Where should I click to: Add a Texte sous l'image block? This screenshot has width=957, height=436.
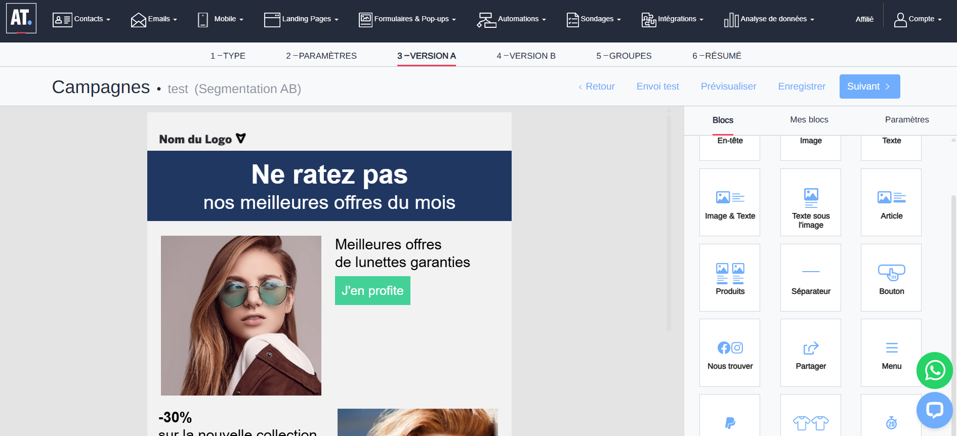(x=811, y=202)
